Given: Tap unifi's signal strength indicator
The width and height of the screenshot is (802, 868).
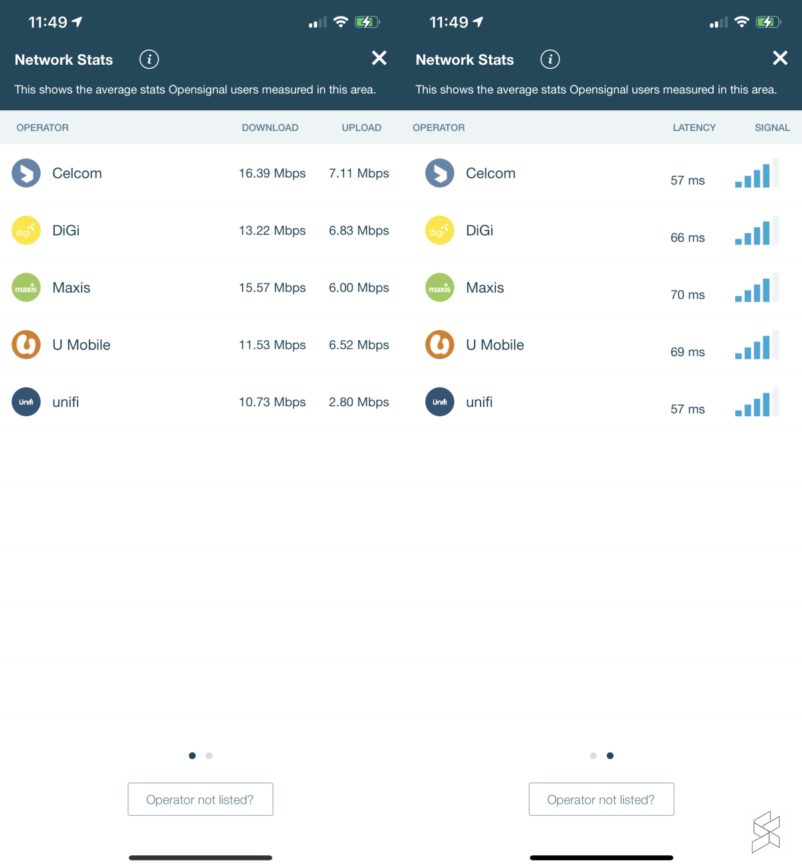Looking at the screenshot, I should pos(757,404).
